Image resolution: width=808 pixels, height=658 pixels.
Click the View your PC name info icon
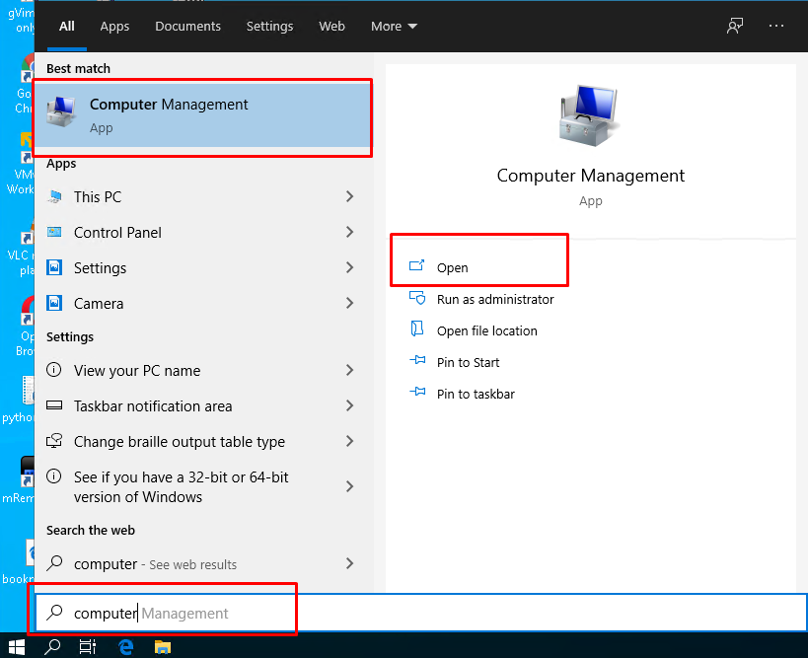pyautogui.click(x=54, y=370)
